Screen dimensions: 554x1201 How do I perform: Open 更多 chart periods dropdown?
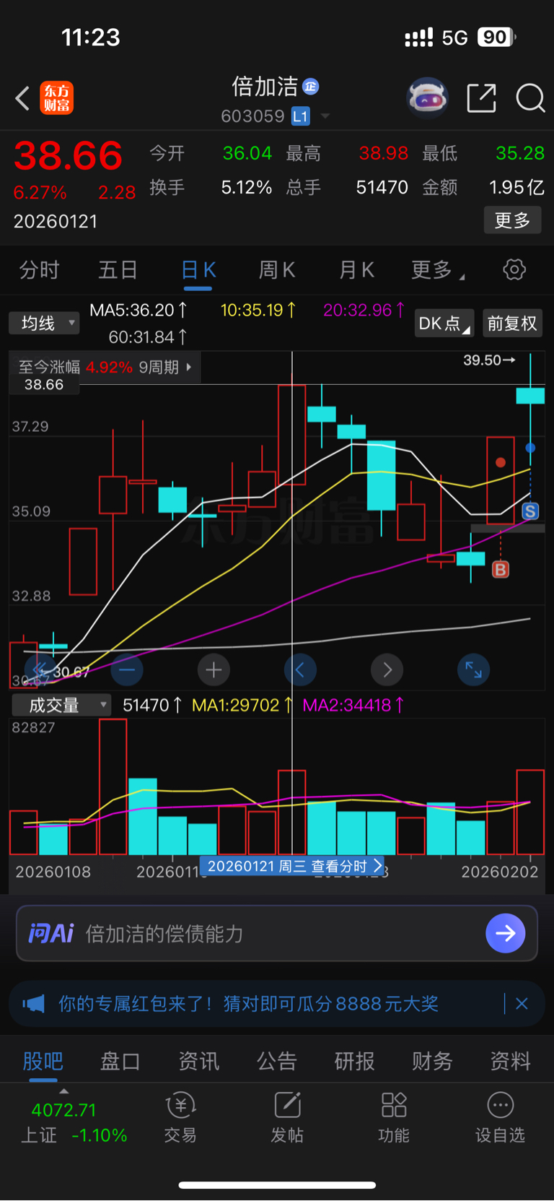(437, 270)
